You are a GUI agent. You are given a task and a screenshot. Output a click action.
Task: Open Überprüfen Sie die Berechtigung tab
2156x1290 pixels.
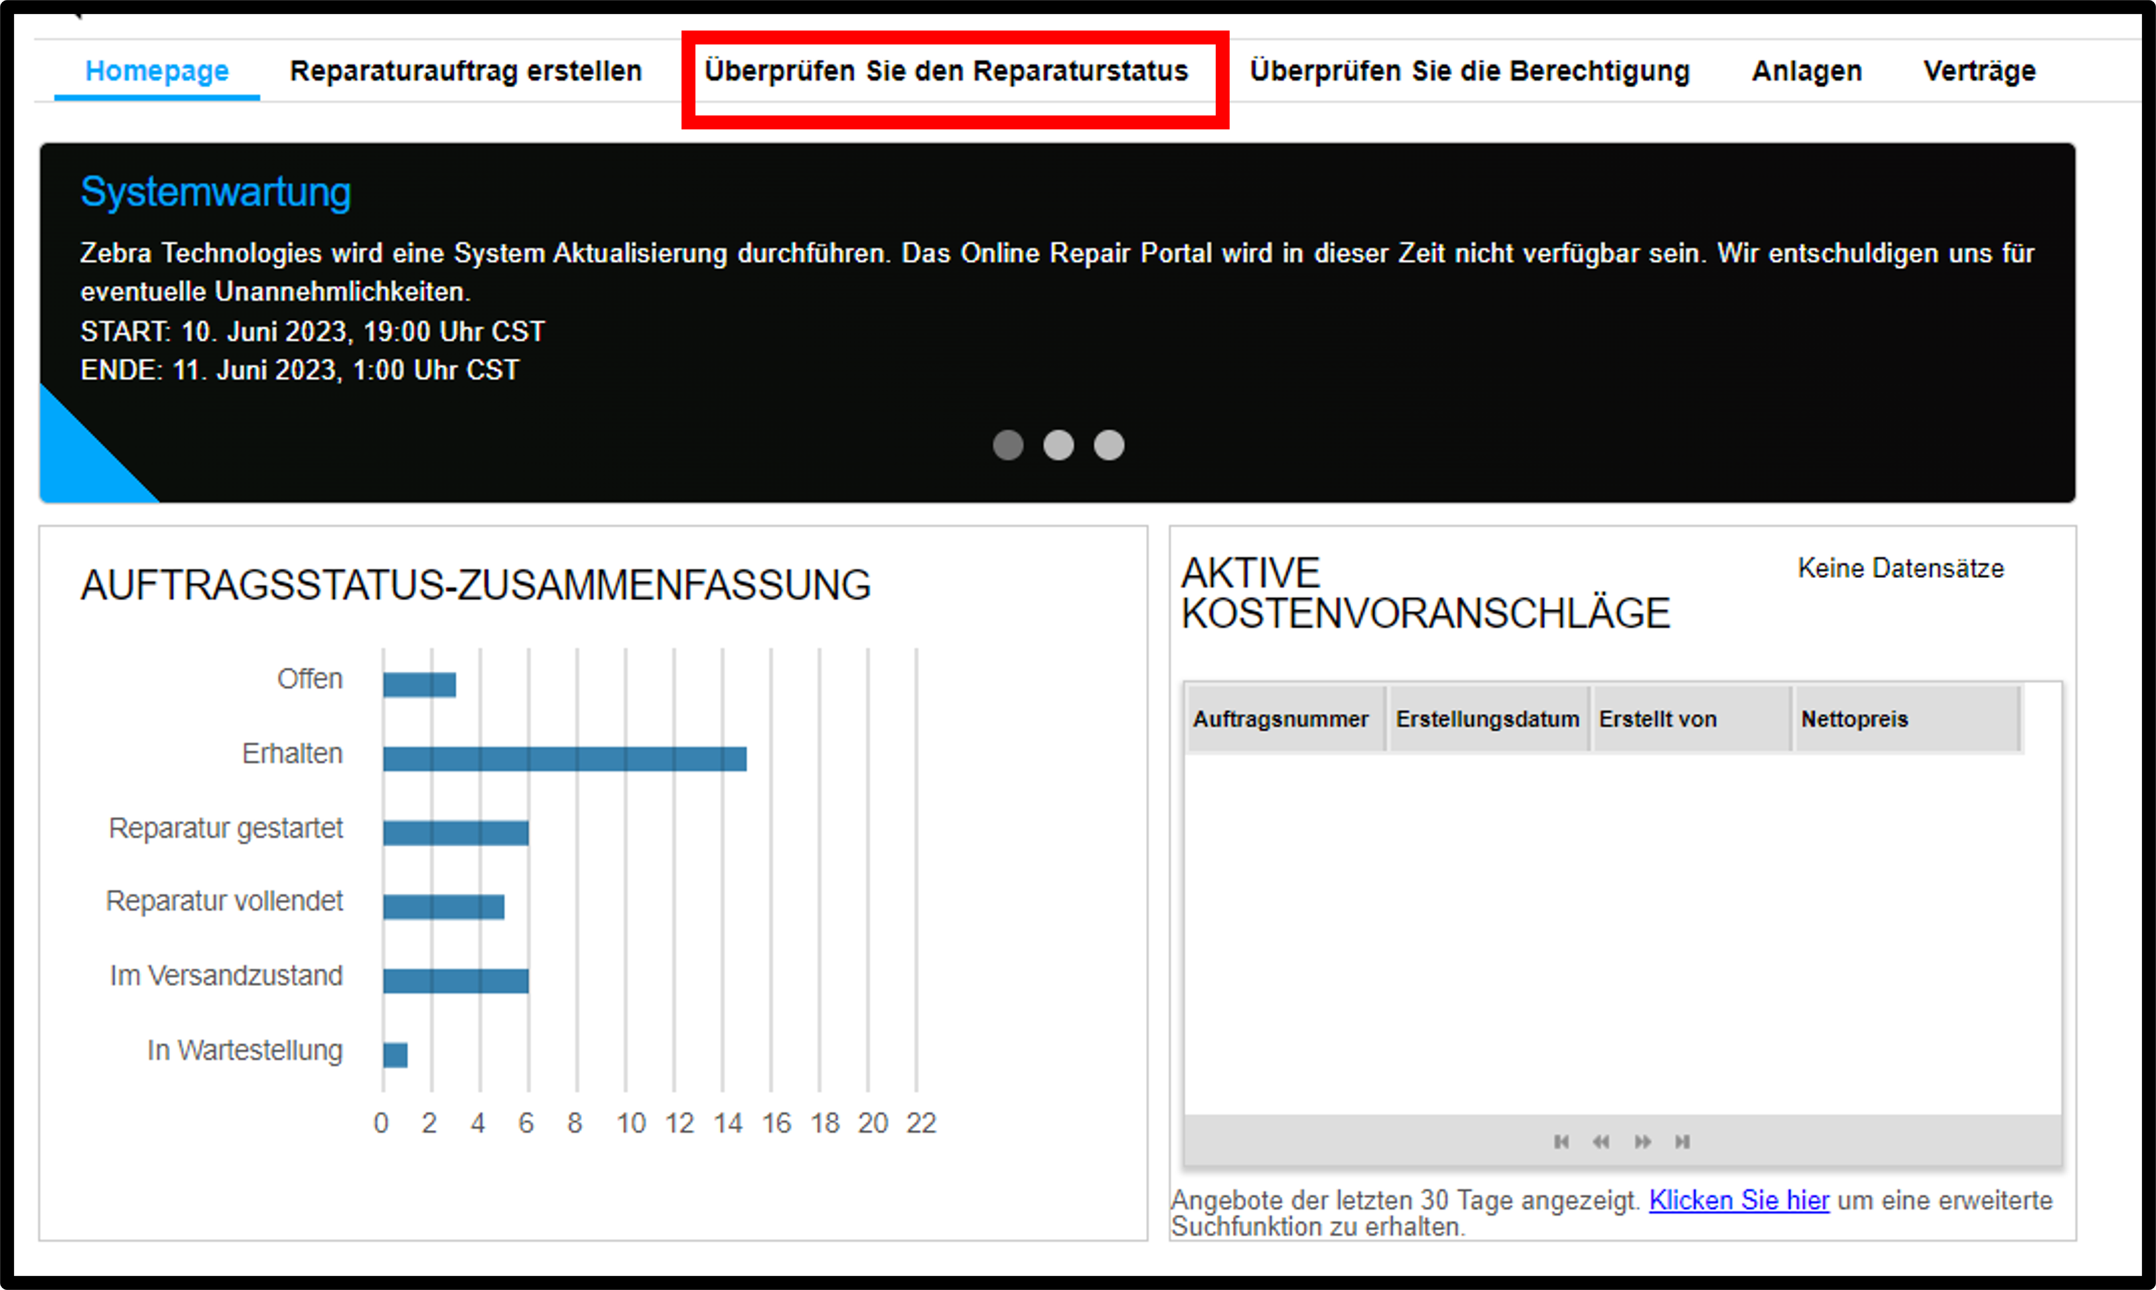tap(1469, 70)
